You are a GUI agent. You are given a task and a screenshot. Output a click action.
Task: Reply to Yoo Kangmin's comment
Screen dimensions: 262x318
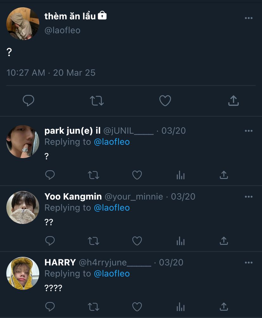point(50,241)
